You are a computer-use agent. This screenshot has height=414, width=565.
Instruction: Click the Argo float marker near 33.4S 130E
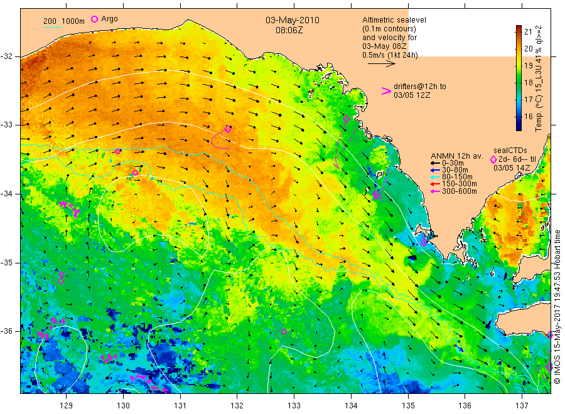(118, 152)
